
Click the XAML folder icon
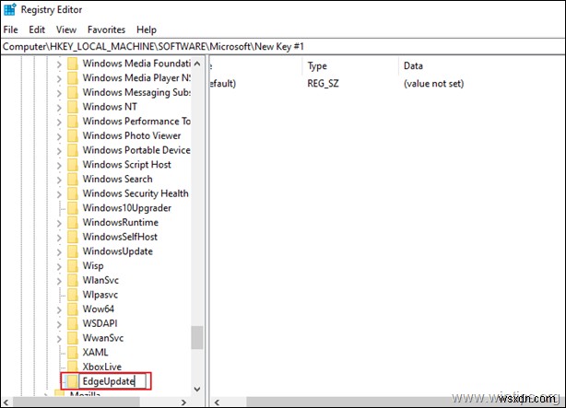73,352
